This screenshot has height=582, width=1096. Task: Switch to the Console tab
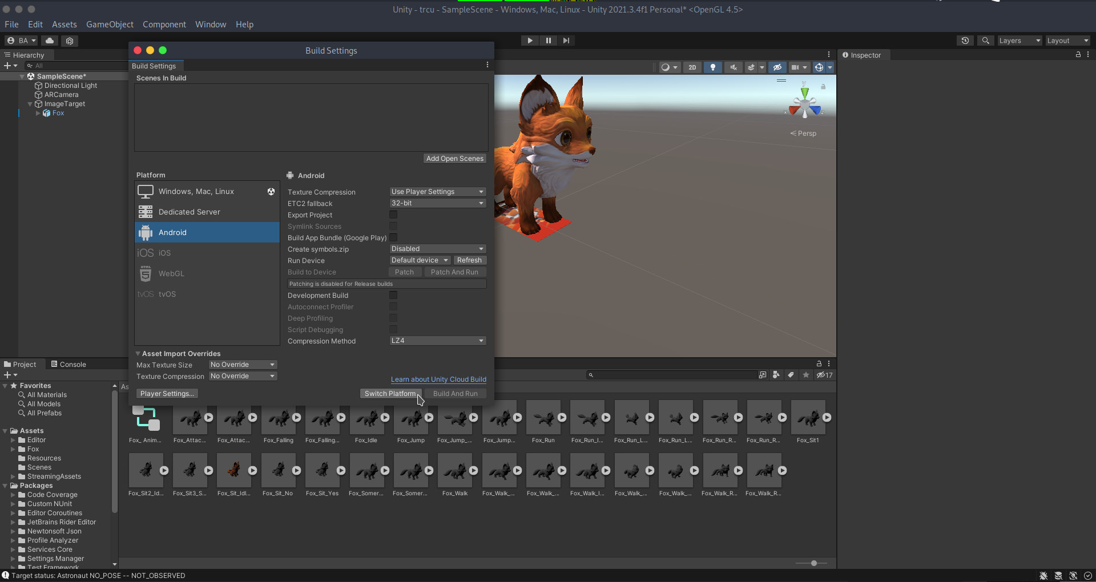(x=68, y=364)
